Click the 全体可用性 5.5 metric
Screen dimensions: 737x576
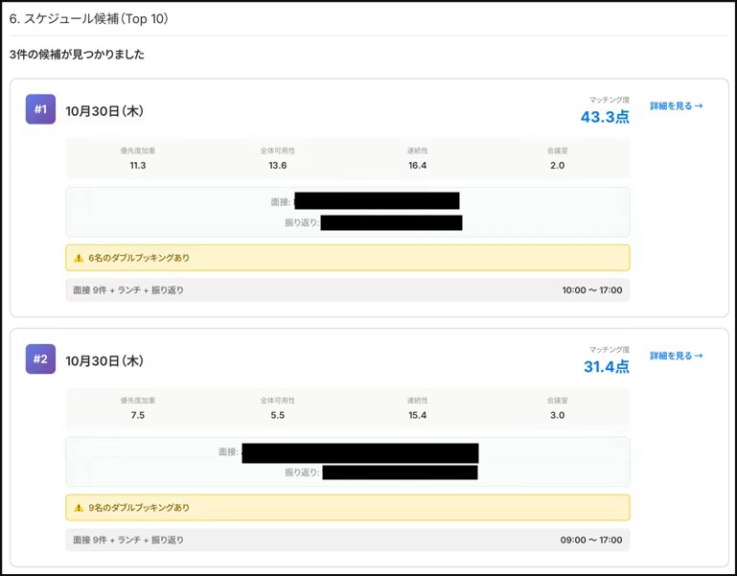pyautogui.click(x=278, y=408)
